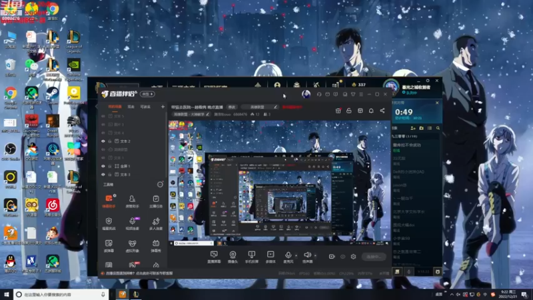Open the Windows Start menu
The image size is (533, 300).
[6, 294]
